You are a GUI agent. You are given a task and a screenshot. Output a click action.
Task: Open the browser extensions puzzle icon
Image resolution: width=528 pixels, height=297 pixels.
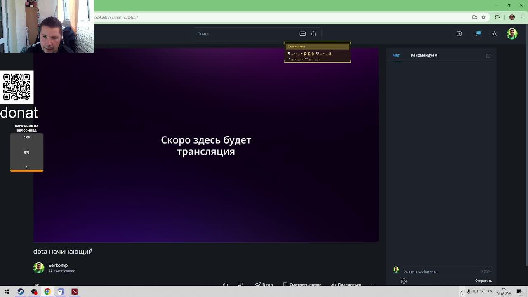[x=497, y=17]
